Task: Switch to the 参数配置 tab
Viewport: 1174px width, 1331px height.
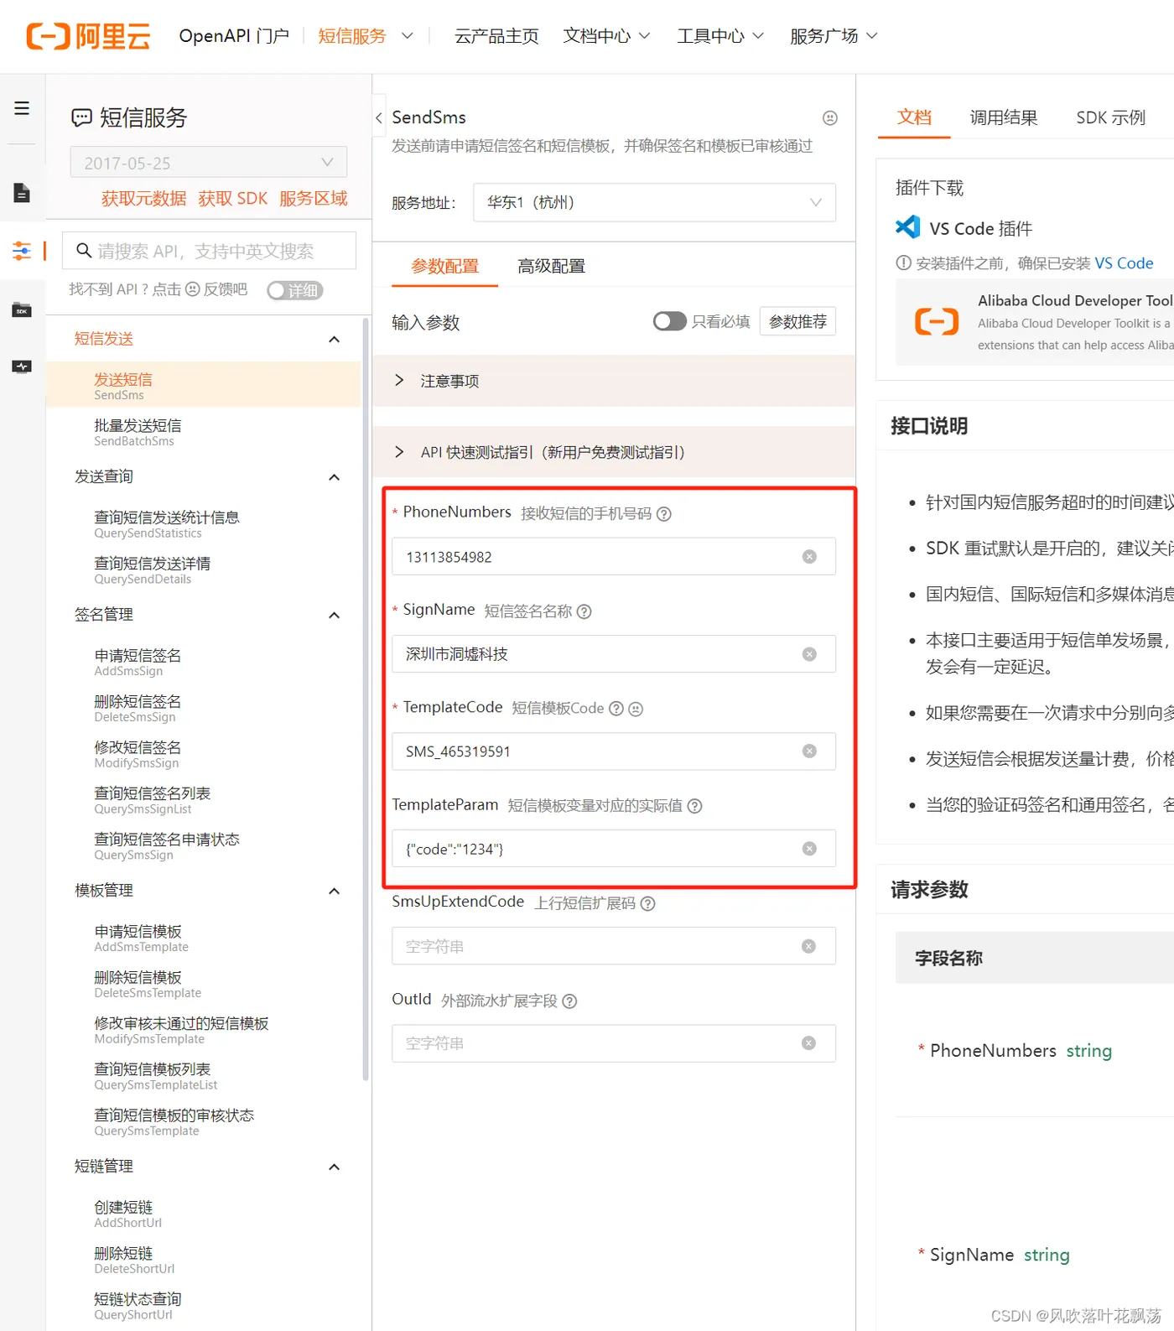Action: pos(444,267)
